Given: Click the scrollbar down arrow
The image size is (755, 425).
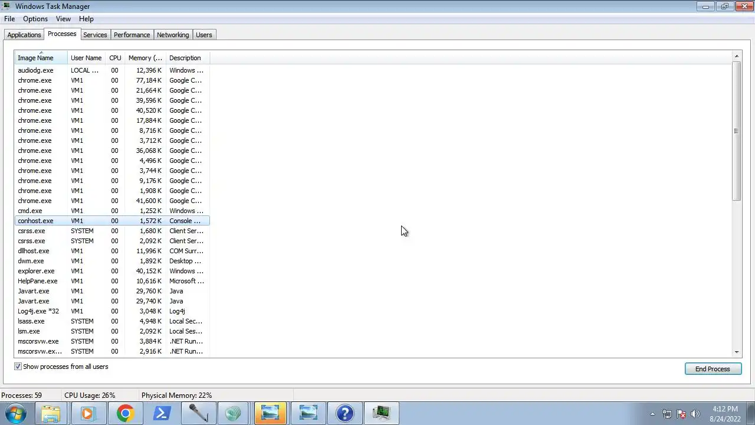Looking at the screenshot, I should 736,352.
